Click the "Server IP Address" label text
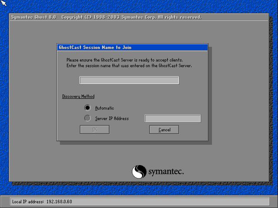Image resolution: width=278 pixels, height=208 pixels. (112, 118)
